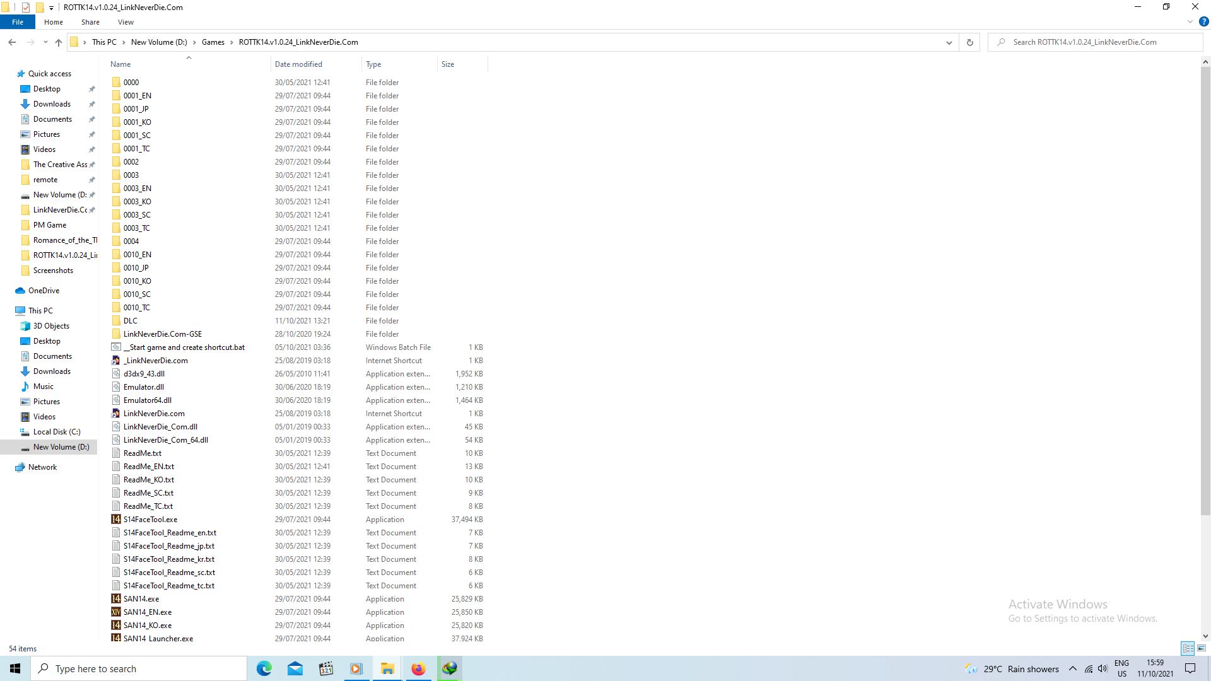
Task: Switch to details list view
Action: (1188, 648)
